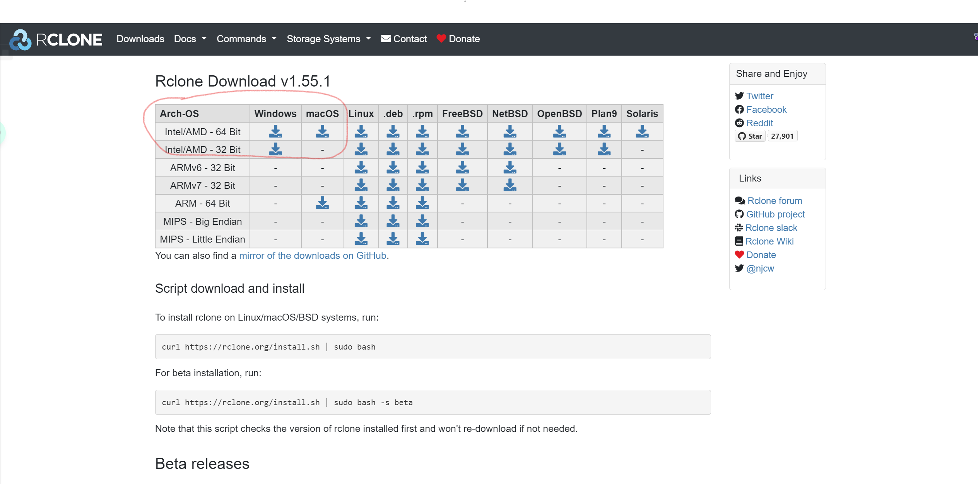Visit the Rclone forum link
Screen dimensions: 978x484
click(775, 201)
